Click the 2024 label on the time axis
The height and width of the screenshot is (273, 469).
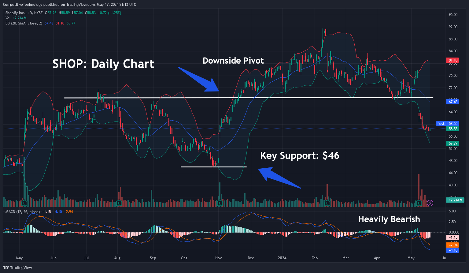coord(282,258)
